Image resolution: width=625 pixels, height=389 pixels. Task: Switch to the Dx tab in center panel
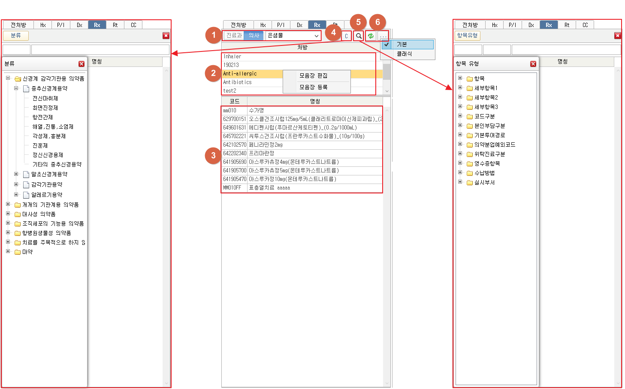coord(299,25)
